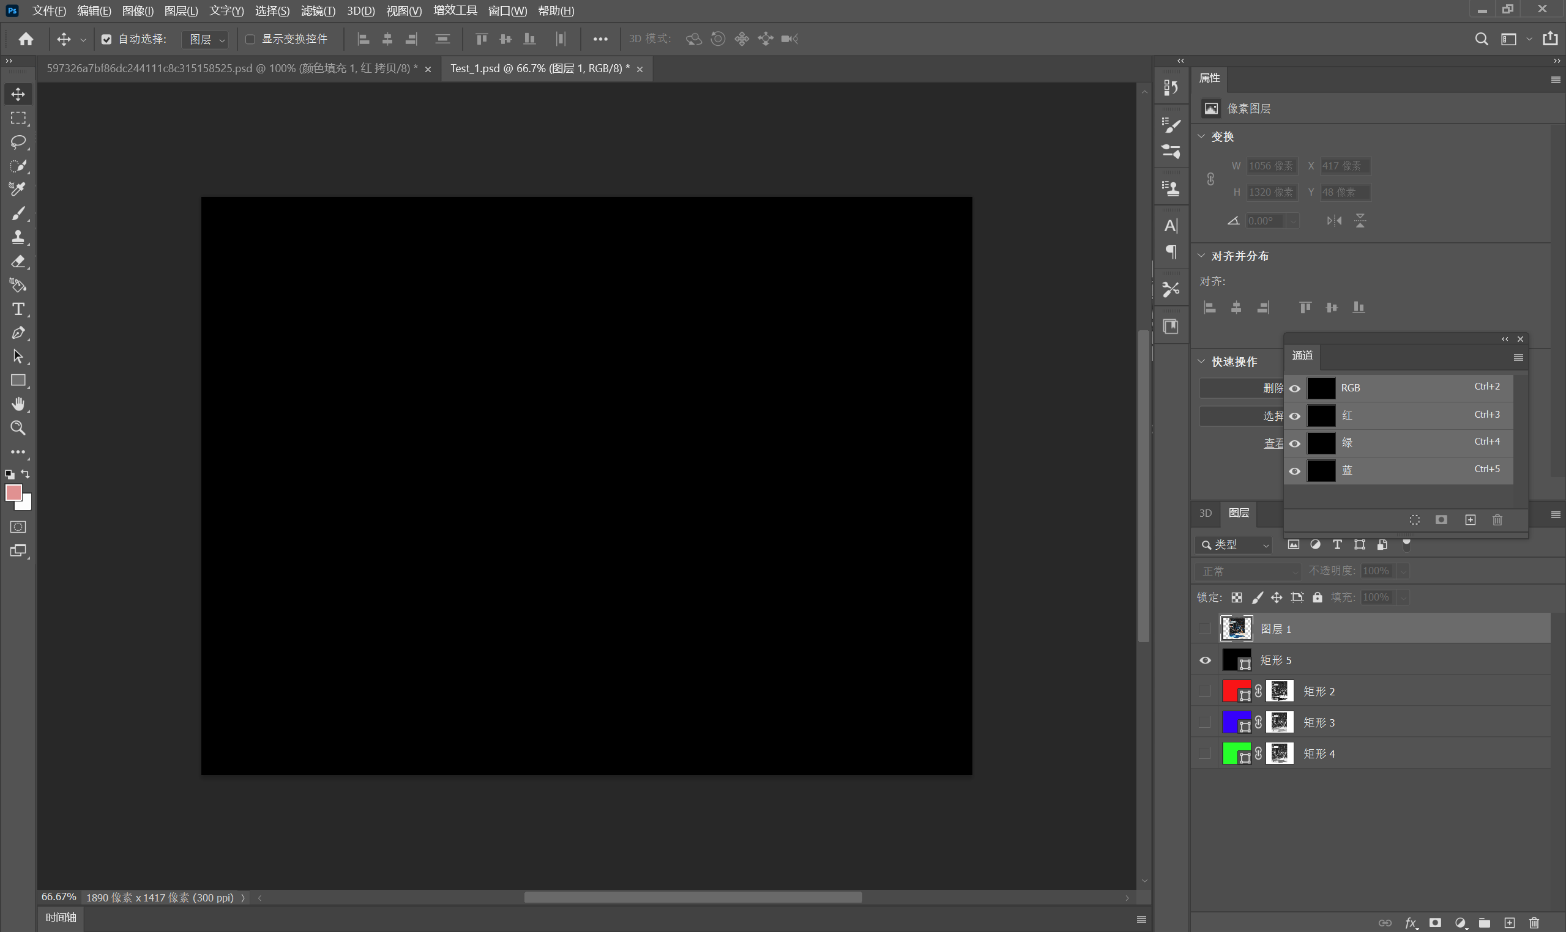The image size is (1566, 932).
Task: Choose the Eraser tool
Action: 18,261
